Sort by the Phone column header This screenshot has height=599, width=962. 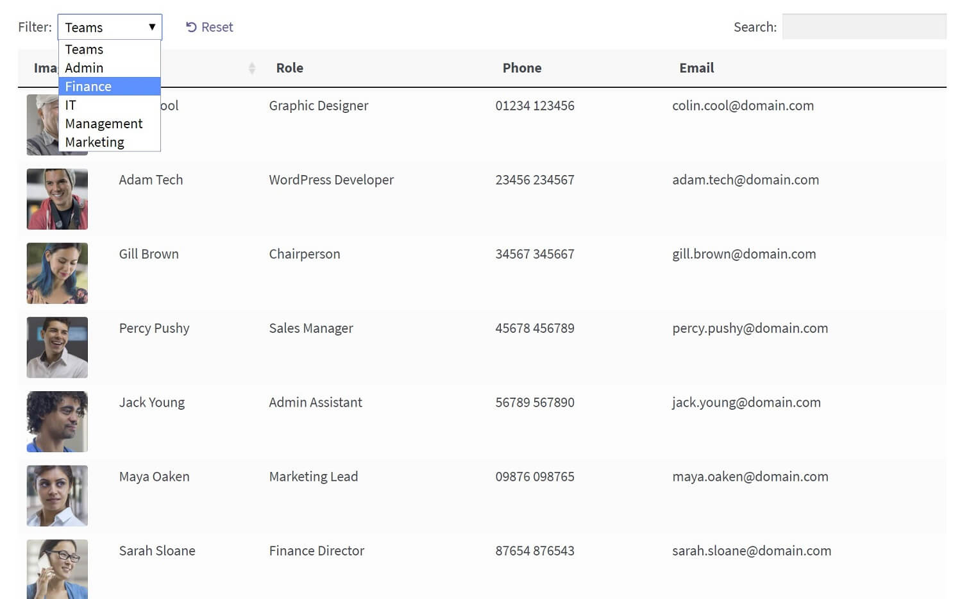click(521, 67)
